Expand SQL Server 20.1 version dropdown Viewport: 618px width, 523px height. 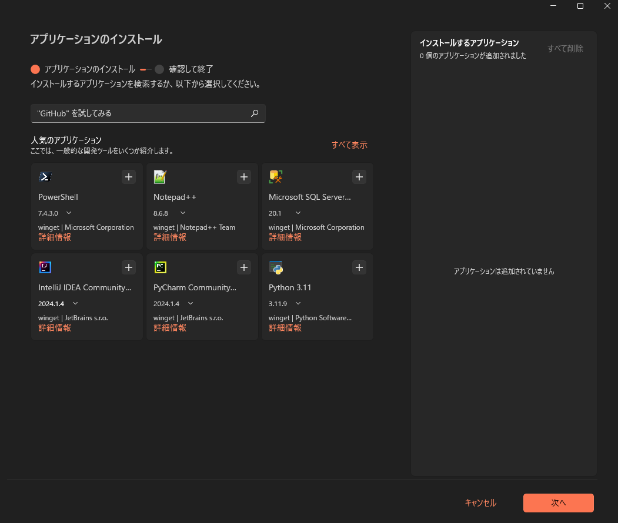click(298, 213)
